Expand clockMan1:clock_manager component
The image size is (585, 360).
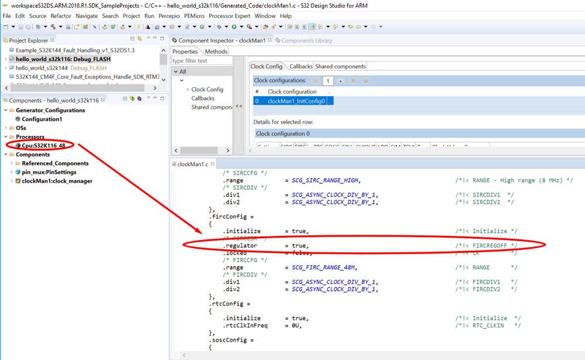click(12, 181)
